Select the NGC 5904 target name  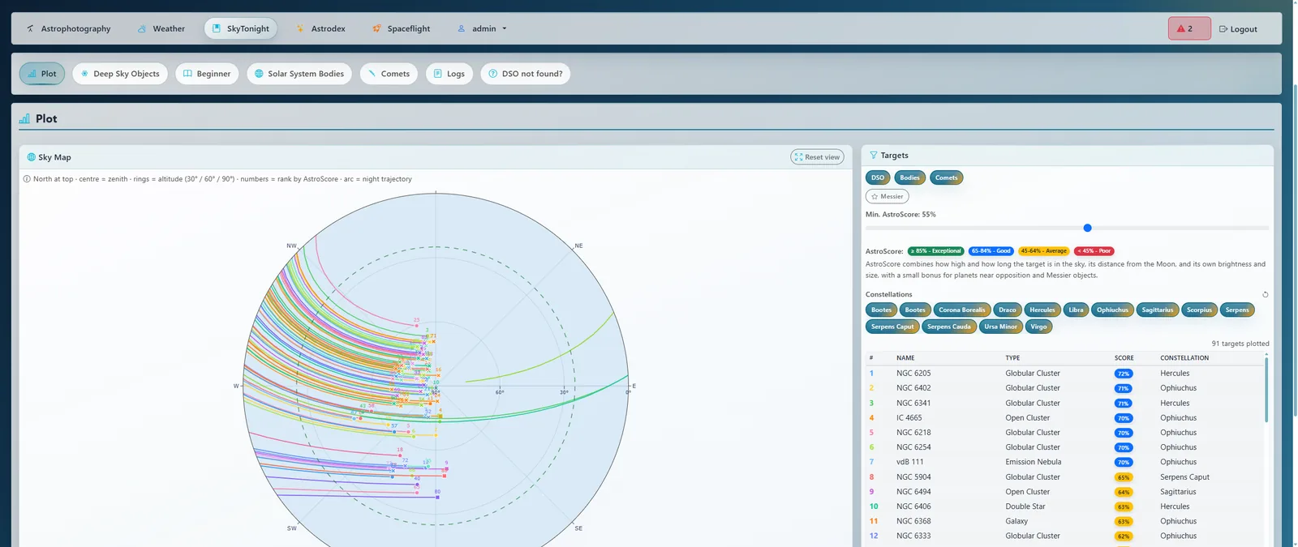pos(913,477)
